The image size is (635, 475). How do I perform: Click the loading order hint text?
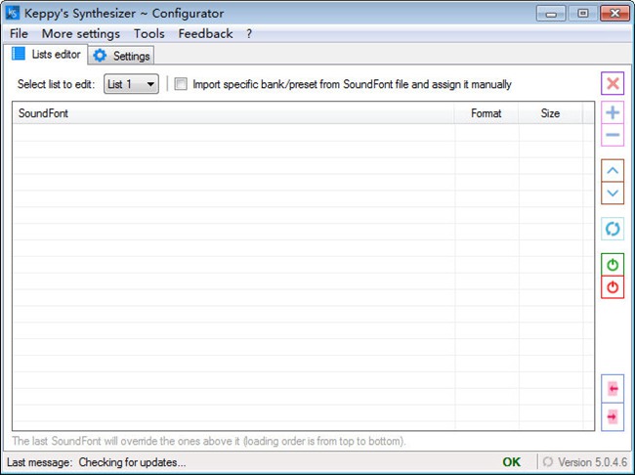click(x=209, y=441)
